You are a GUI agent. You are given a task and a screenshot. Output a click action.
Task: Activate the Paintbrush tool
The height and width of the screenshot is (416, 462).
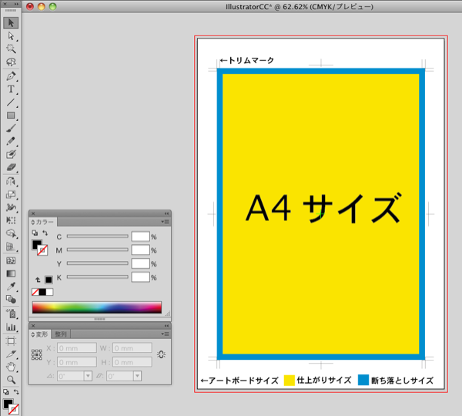pos(11,129)
